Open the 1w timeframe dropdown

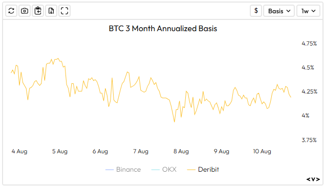pyautogui.click(x=308, y=11)
